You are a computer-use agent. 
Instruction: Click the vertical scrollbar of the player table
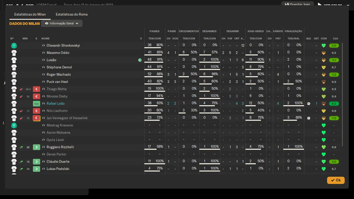pos(342,93)
